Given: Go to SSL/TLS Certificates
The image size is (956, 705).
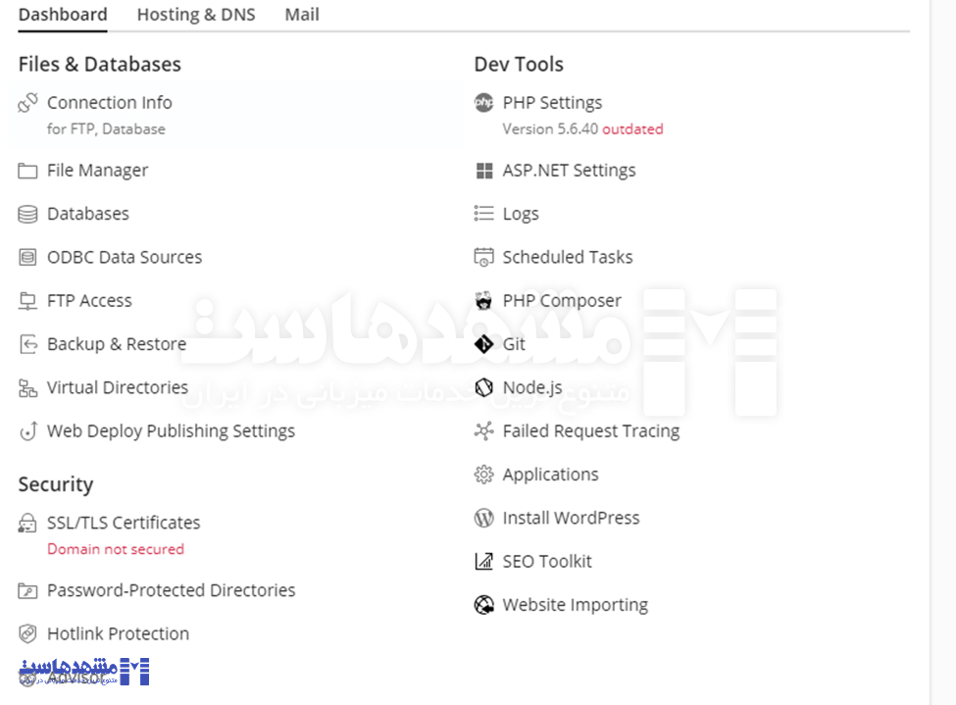Looking at the screenshot, I should click(x=124, y=523).
